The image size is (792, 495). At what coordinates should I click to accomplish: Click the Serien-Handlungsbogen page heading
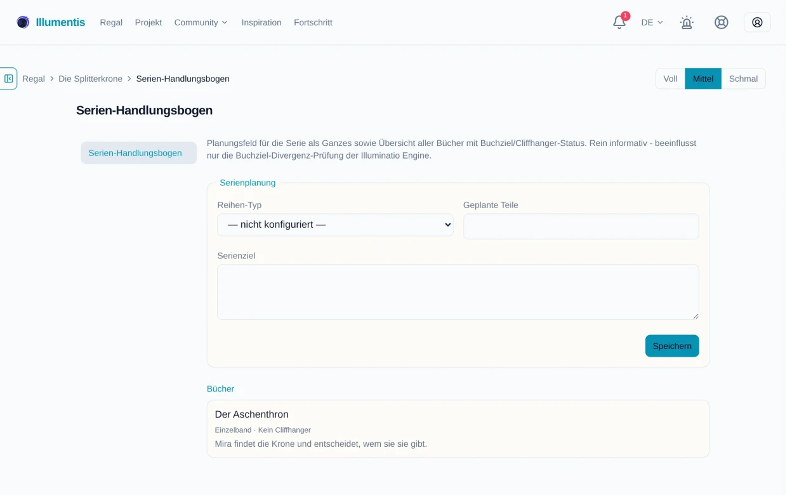pyautogui.click(x=144, y=110)
